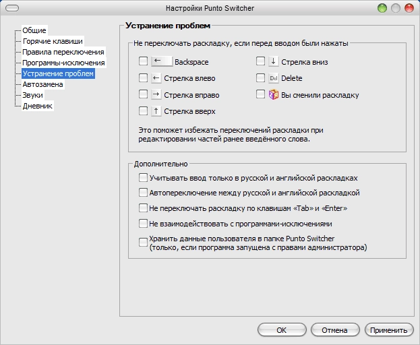Go to Правила переключения section

coord(63,52)
